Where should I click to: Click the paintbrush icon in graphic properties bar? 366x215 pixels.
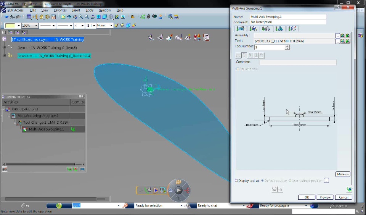(117, 25)
